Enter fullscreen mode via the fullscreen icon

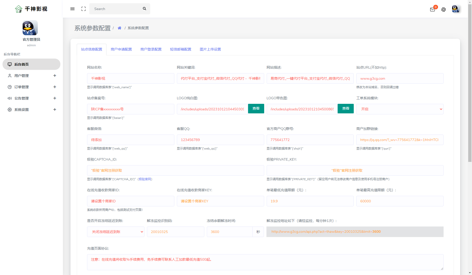tap(83, 9)
